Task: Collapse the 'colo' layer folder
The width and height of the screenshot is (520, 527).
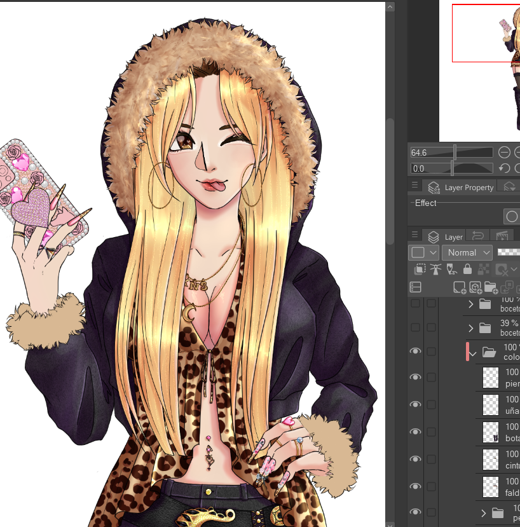Action: pyautogui.click(x=472, y=352)
